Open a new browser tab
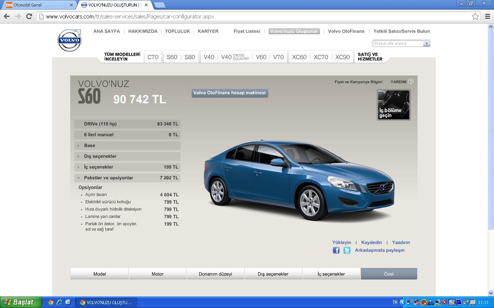Image resolution: width=494 pixels, height=308 pixels. pos(159,5)
